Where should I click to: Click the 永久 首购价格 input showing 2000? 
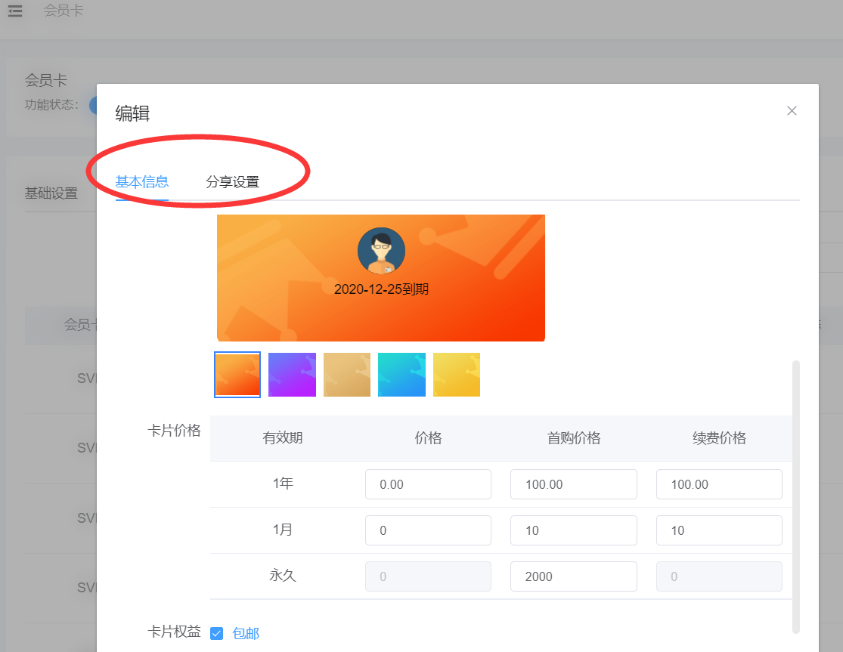574,576
